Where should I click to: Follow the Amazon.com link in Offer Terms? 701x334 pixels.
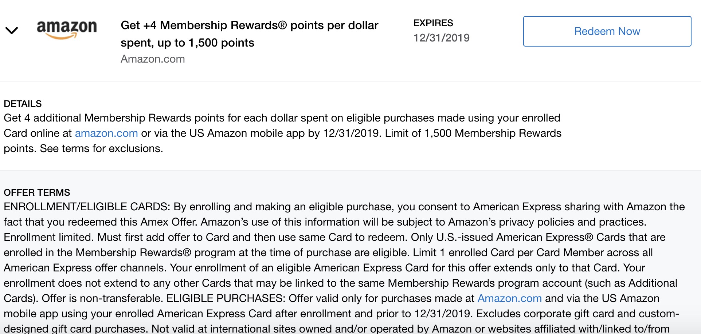pos(509,298)
